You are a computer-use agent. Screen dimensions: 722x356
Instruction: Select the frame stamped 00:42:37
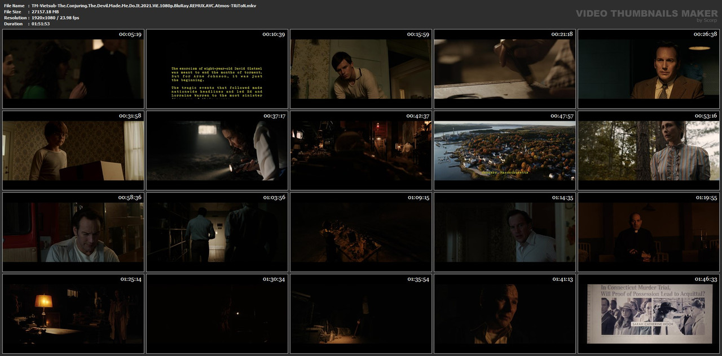pyautogui.click(x=361, y=150)
